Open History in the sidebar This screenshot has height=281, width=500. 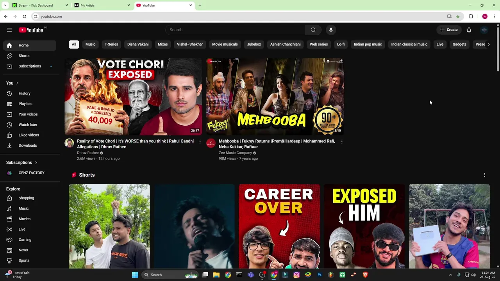(x=30, y=94)
